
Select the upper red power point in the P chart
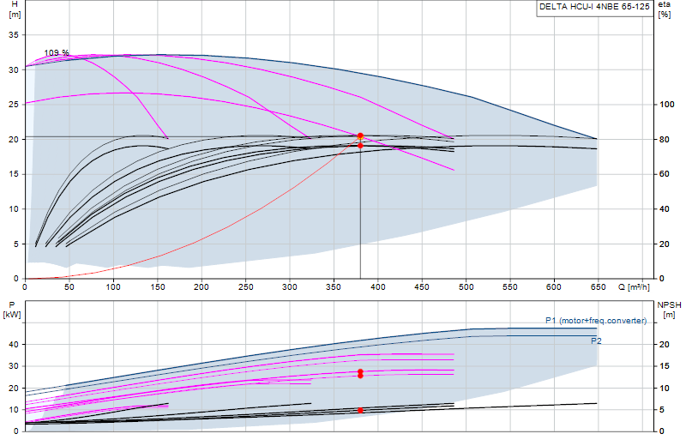[x=360, y=371]
